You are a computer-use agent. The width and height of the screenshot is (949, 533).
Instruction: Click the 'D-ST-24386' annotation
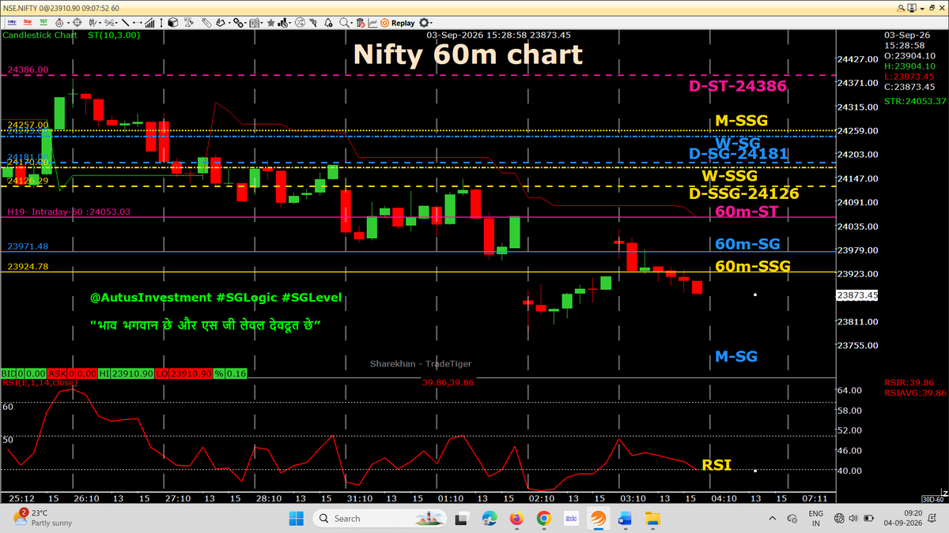pyautogui.click(x=737, y=85)
